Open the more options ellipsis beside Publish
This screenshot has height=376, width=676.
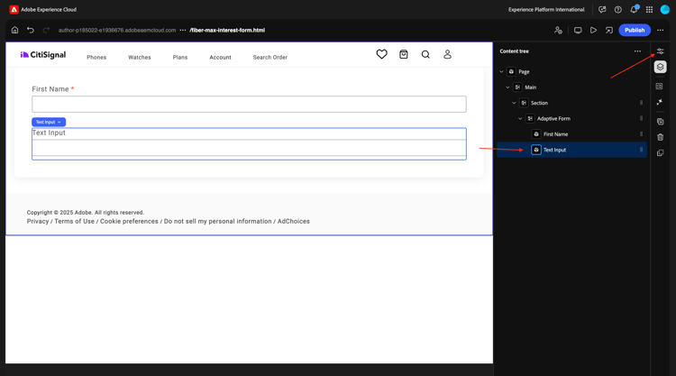click(660, 30)
